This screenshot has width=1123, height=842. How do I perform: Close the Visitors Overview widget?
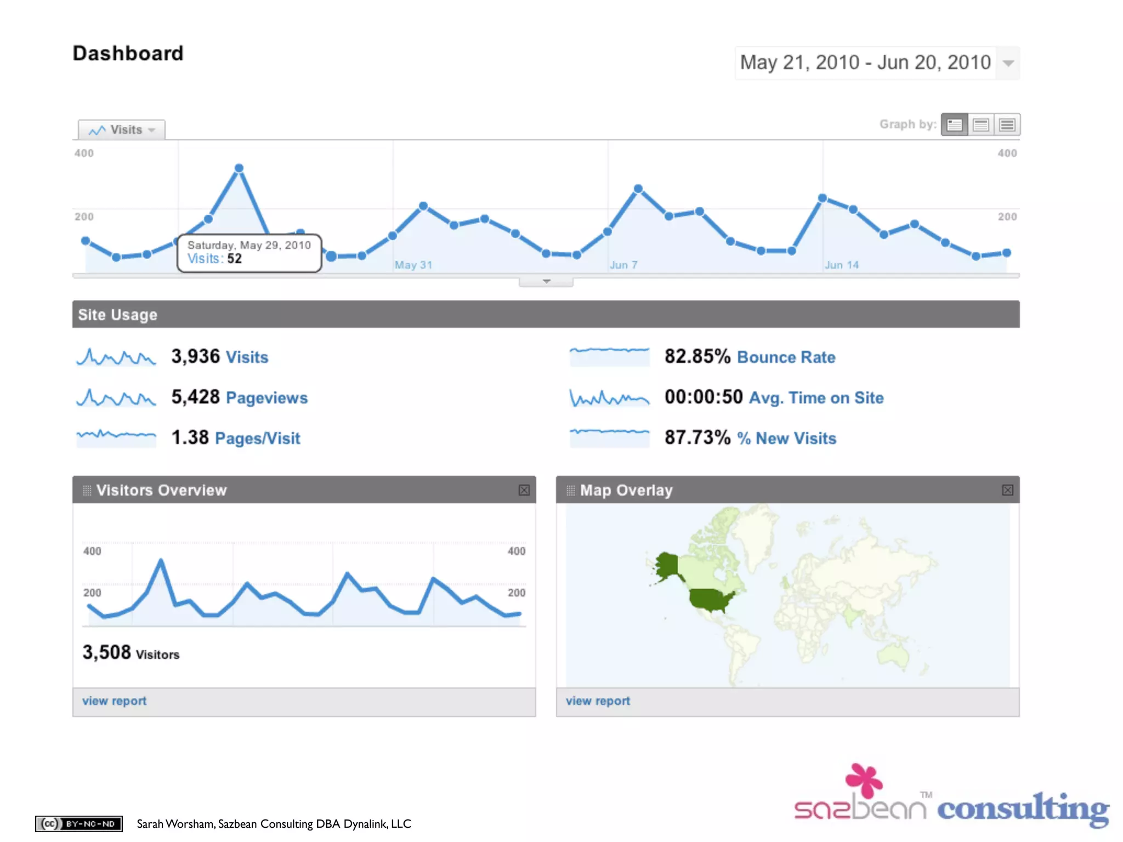(x=524, y=490)
